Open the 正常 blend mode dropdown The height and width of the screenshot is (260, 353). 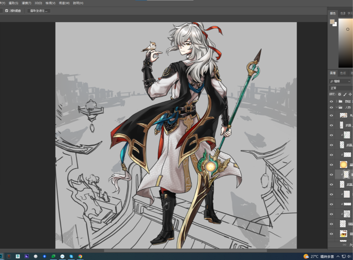click(341, 88)
